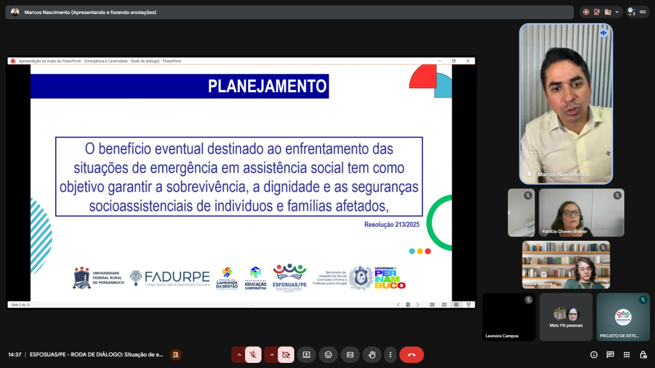Open the meeting details info icon
Image resolution: width=655 pixels, height=368 pixels.
pyautogui.click(x=594, y=355)
